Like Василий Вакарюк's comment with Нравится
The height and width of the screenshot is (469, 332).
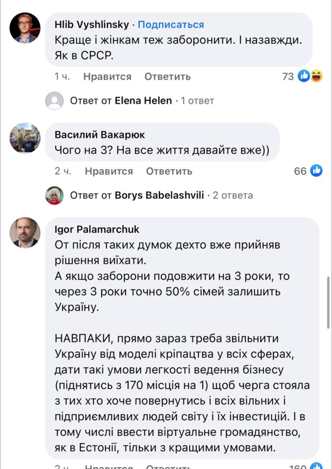click(x=109, y=171)
